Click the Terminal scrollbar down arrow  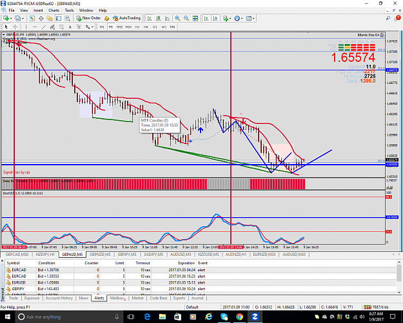(x=399, y=293)
